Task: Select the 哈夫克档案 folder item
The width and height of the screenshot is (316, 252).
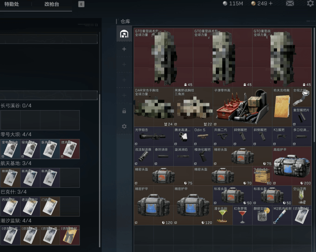Action: pos(282,107)
